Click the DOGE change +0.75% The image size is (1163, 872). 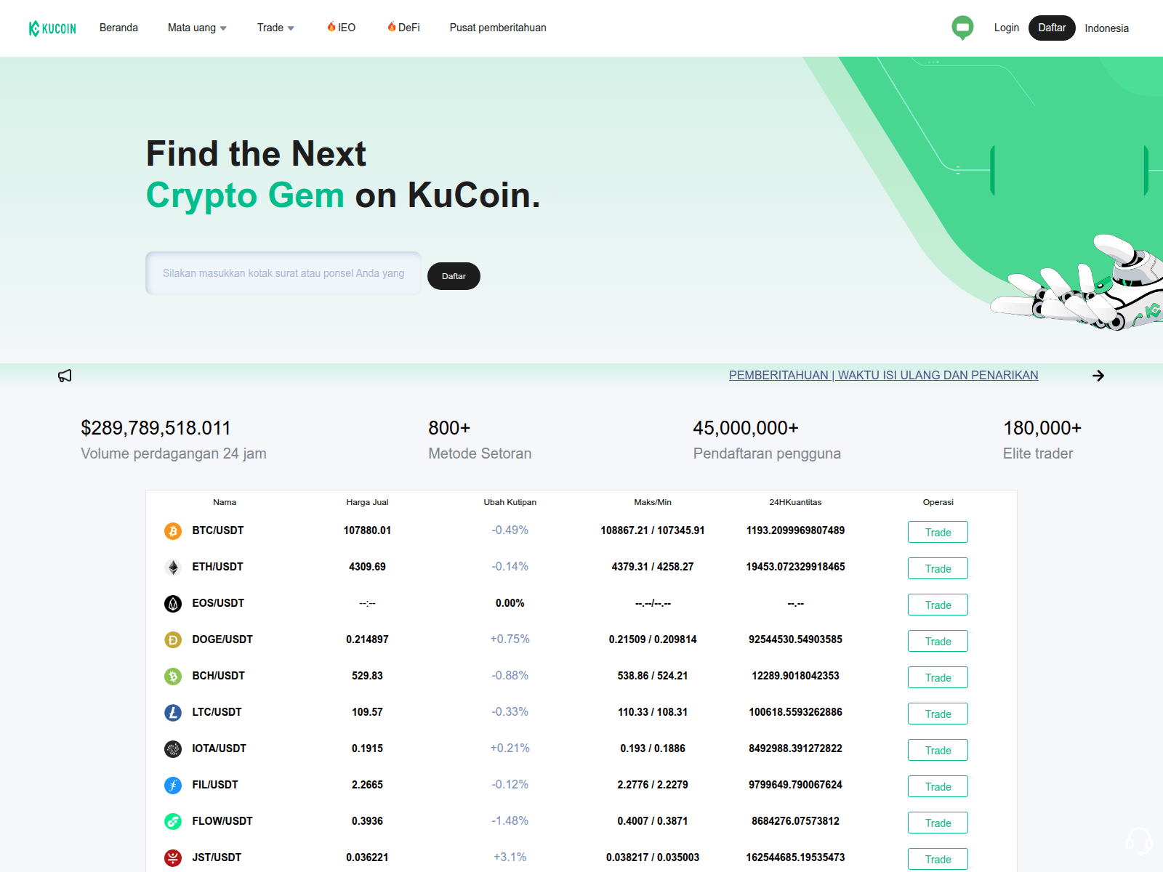510,639
